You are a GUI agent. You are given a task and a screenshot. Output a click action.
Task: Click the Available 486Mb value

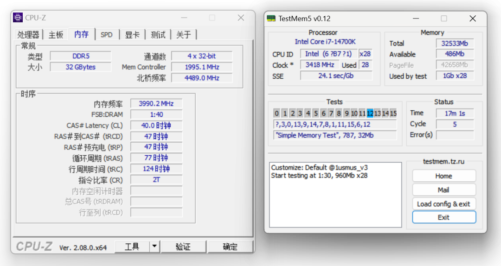click(455, 54)
